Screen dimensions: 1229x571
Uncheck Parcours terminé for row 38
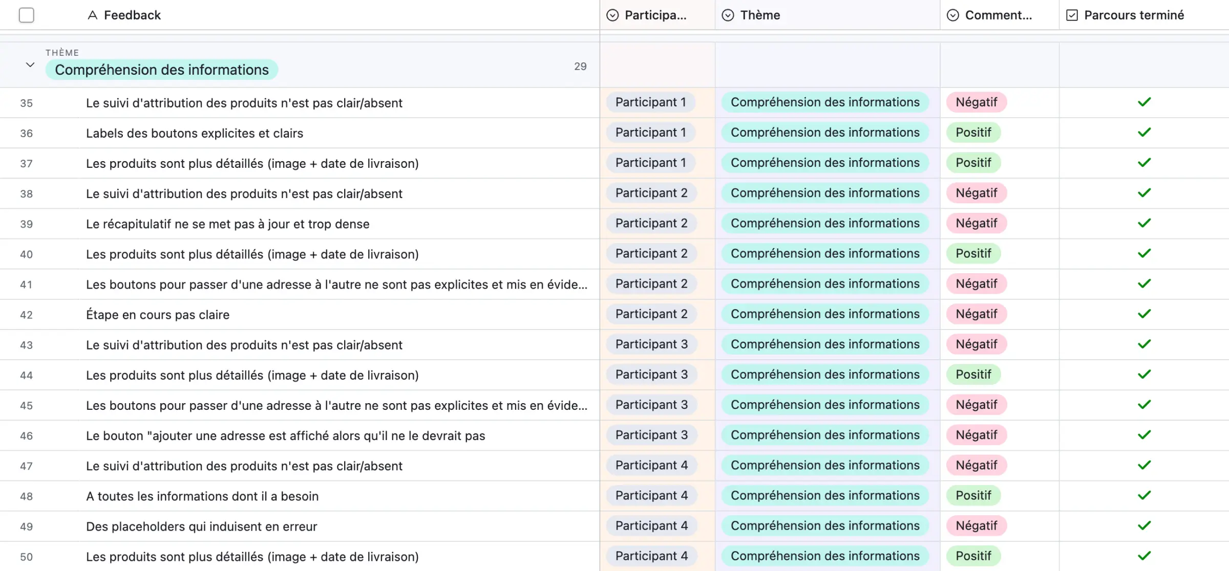coord(1144,193)
